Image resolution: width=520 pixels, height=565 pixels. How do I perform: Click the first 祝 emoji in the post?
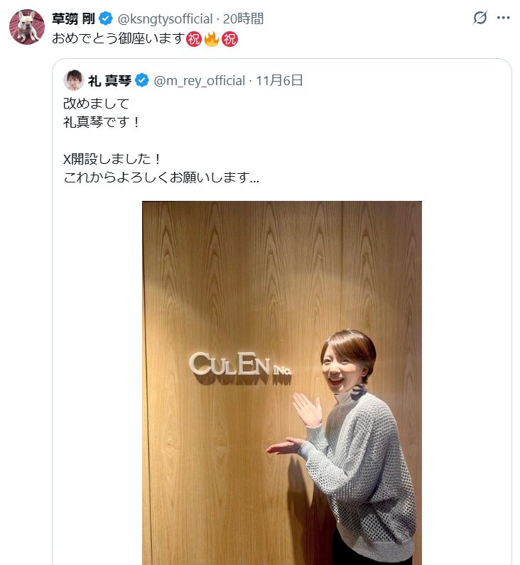(x=194, y=38)
